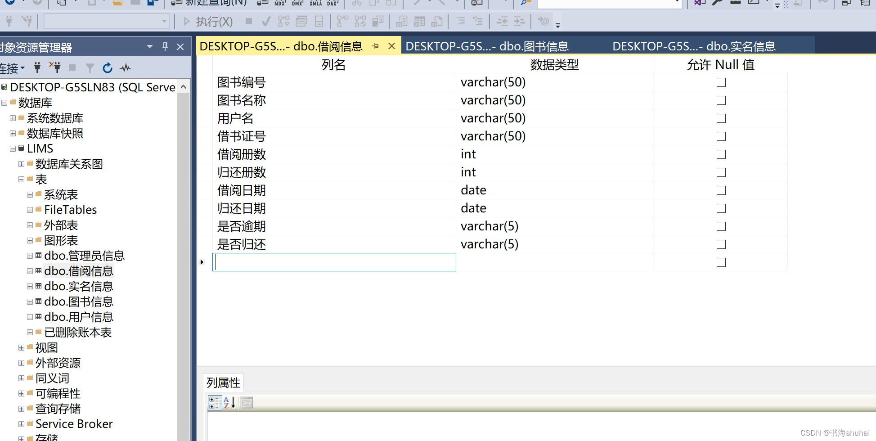Click the Categorized view icon in 列属性 panel

click(x=215, y=403)
